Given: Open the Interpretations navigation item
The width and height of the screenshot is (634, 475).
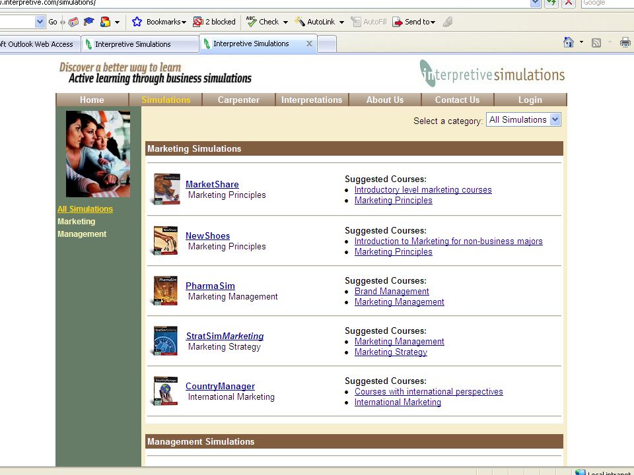Looking at the screenshot, I should click(x=312, y=100).
